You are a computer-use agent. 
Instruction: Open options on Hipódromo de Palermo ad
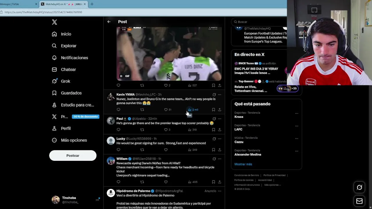[219, 191]
